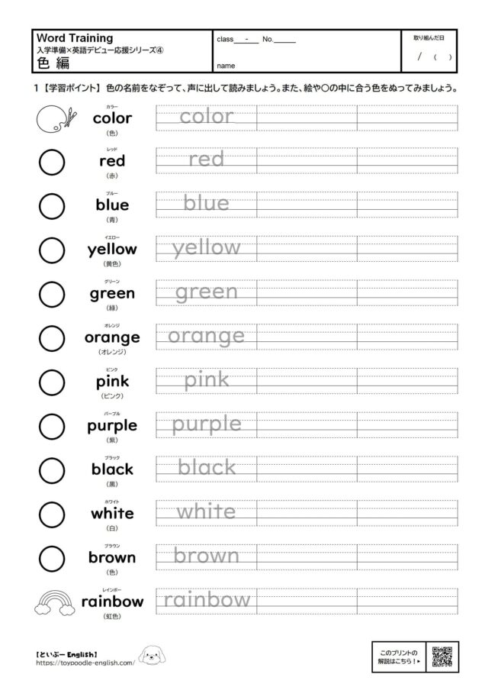
Task: Click the circle beside yellow
Action: pos(51,250)
